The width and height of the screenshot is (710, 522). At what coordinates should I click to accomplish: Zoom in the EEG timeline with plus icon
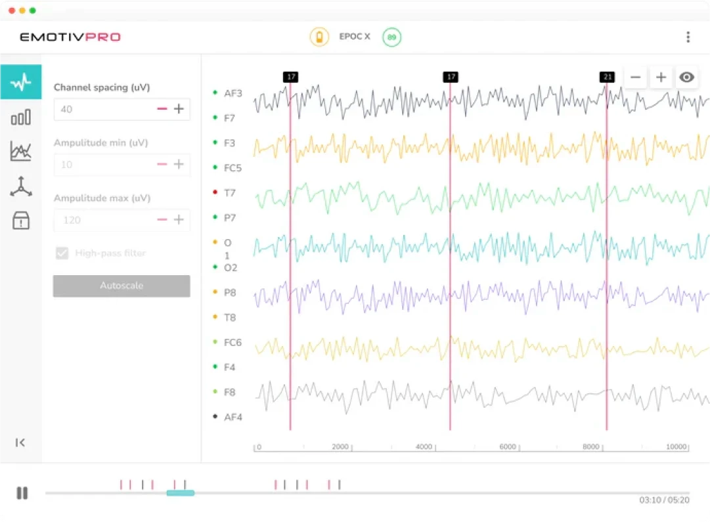661,77
